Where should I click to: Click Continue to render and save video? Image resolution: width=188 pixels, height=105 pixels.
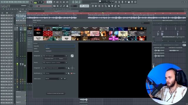(x=56, y=93)
